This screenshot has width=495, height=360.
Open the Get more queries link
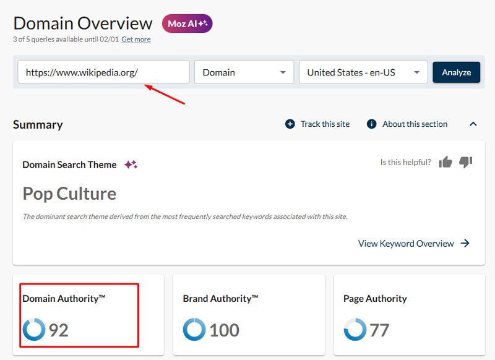tap(136, 39)
